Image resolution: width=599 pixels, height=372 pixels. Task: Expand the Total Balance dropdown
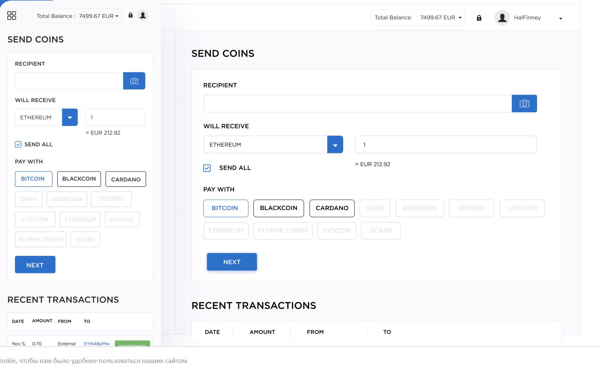pyautogui.click(x=418, y=18)
